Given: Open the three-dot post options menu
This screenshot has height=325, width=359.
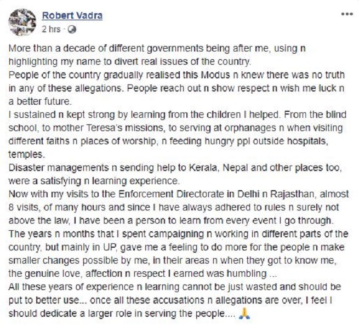Looking at the screenshot, I should (347, 14).
